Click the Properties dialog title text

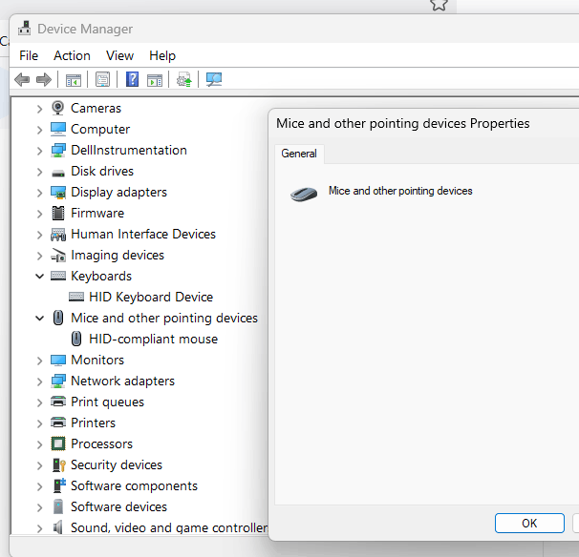click(x=403, y=123)
